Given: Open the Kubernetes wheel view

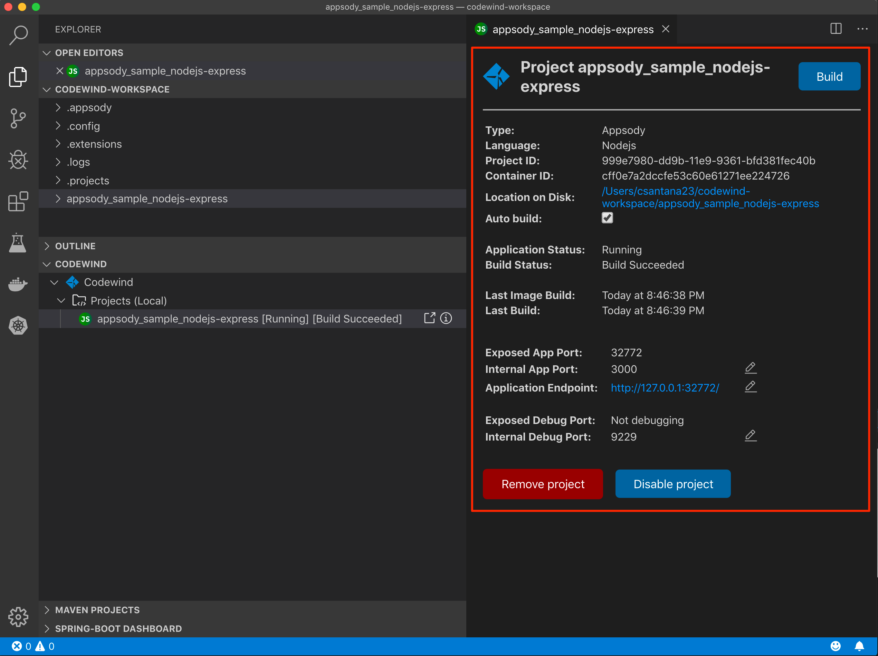Looking at the screenshot, I should [18, 326].
